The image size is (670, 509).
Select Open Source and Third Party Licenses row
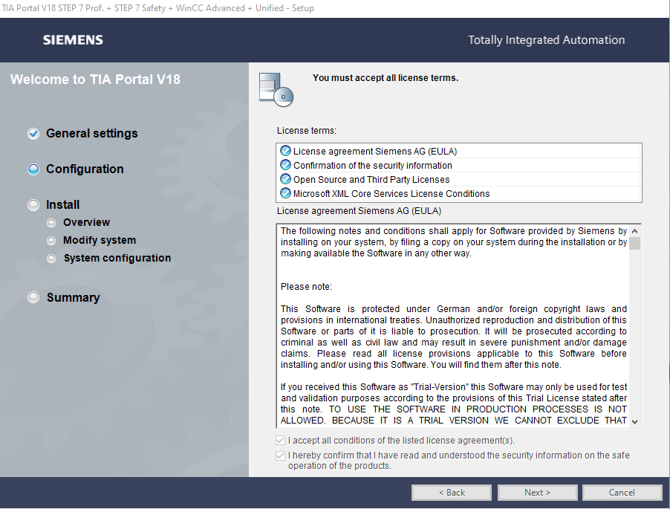[x=458, y=180]
